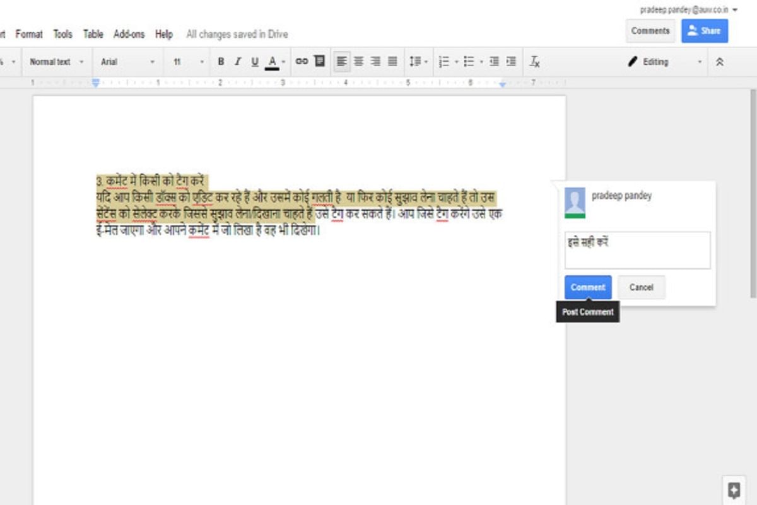Clear formatting with the Tx icon

[x=536, y=61]
